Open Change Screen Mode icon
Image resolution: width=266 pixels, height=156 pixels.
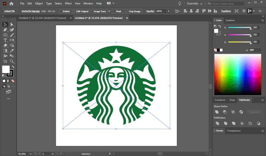[8, 92]
